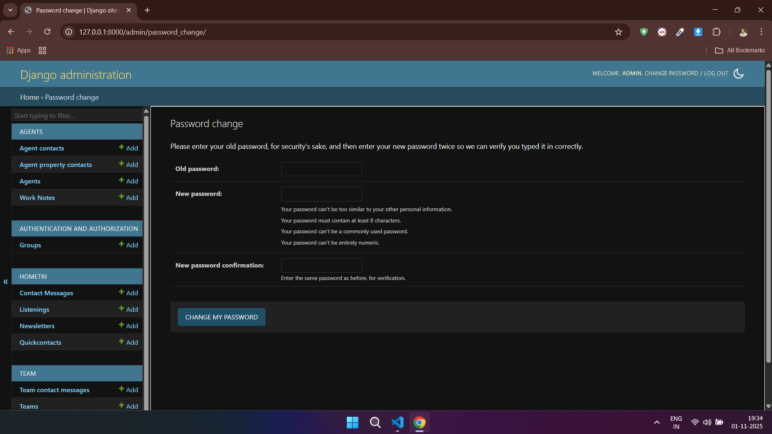Image resolution: width=772 pixels, height=434 pixels.
Task: Click the browser address bar URL
Action: [x=142, y=32]
